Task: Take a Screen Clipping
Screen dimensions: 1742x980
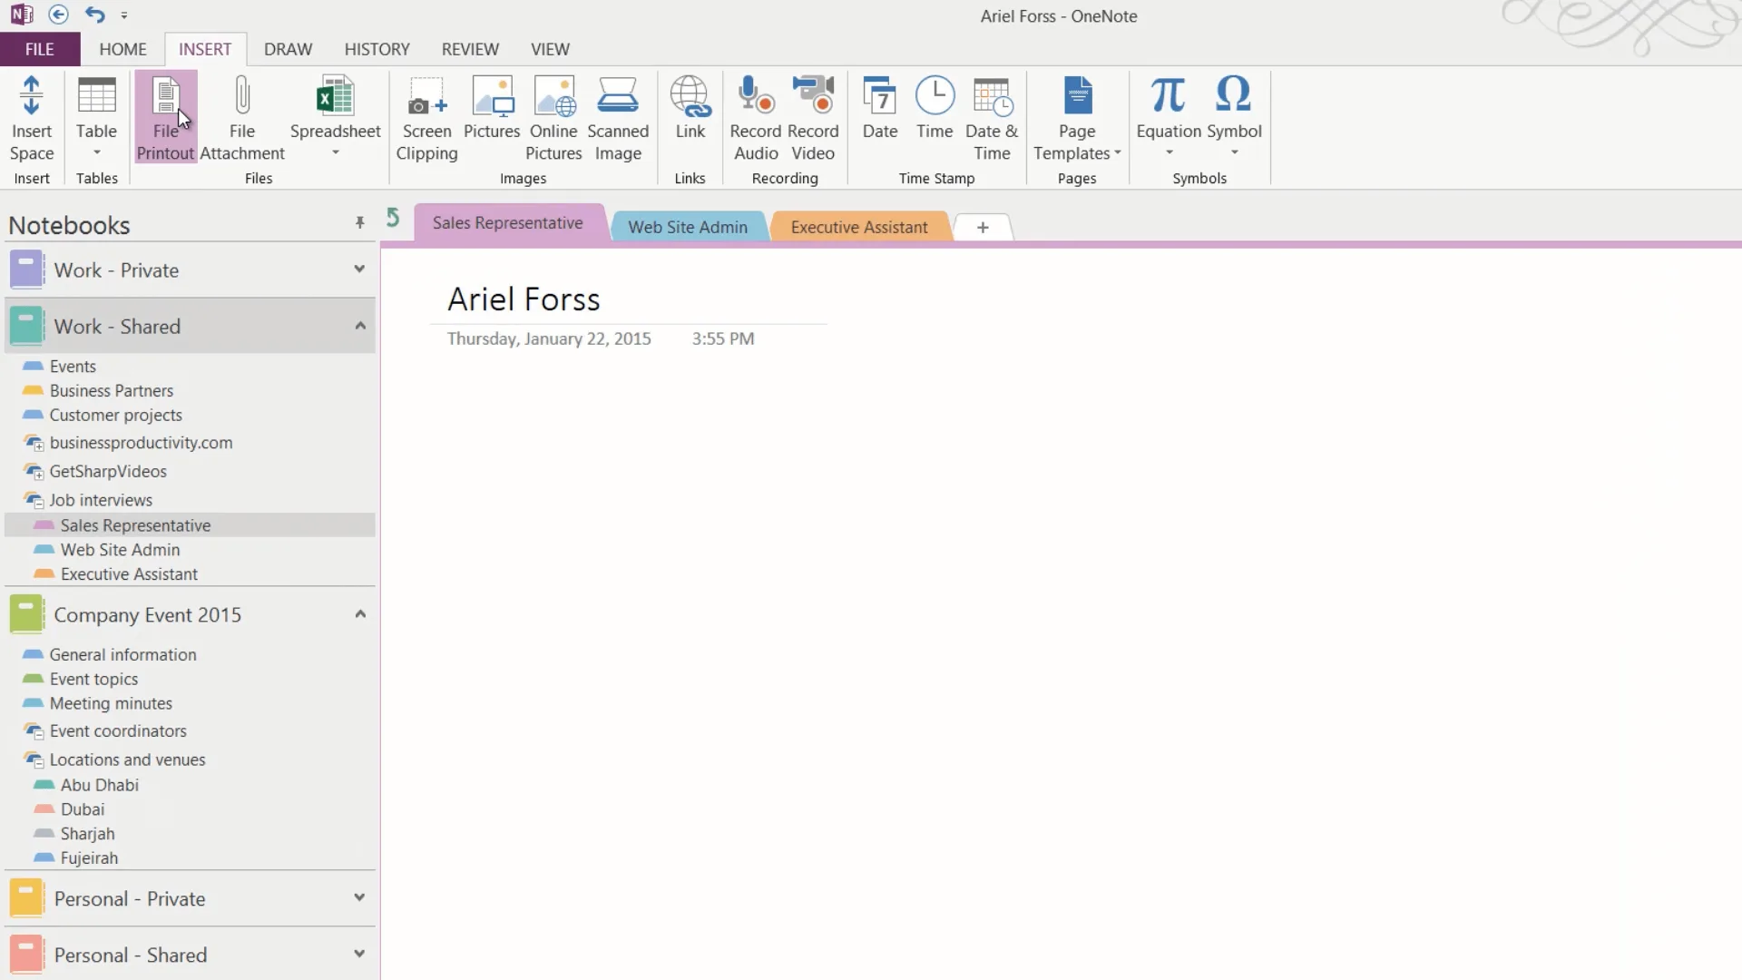Action: pyautogui.click(x=426, y=118)
